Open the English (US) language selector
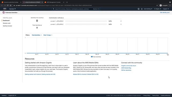The image size is (172, 97). click(x=12, y=95)
